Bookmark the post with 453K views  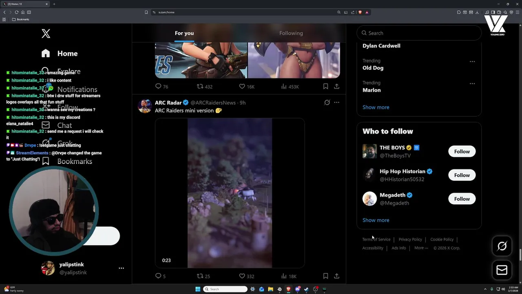pyautogui.click(x=325, y=87)
